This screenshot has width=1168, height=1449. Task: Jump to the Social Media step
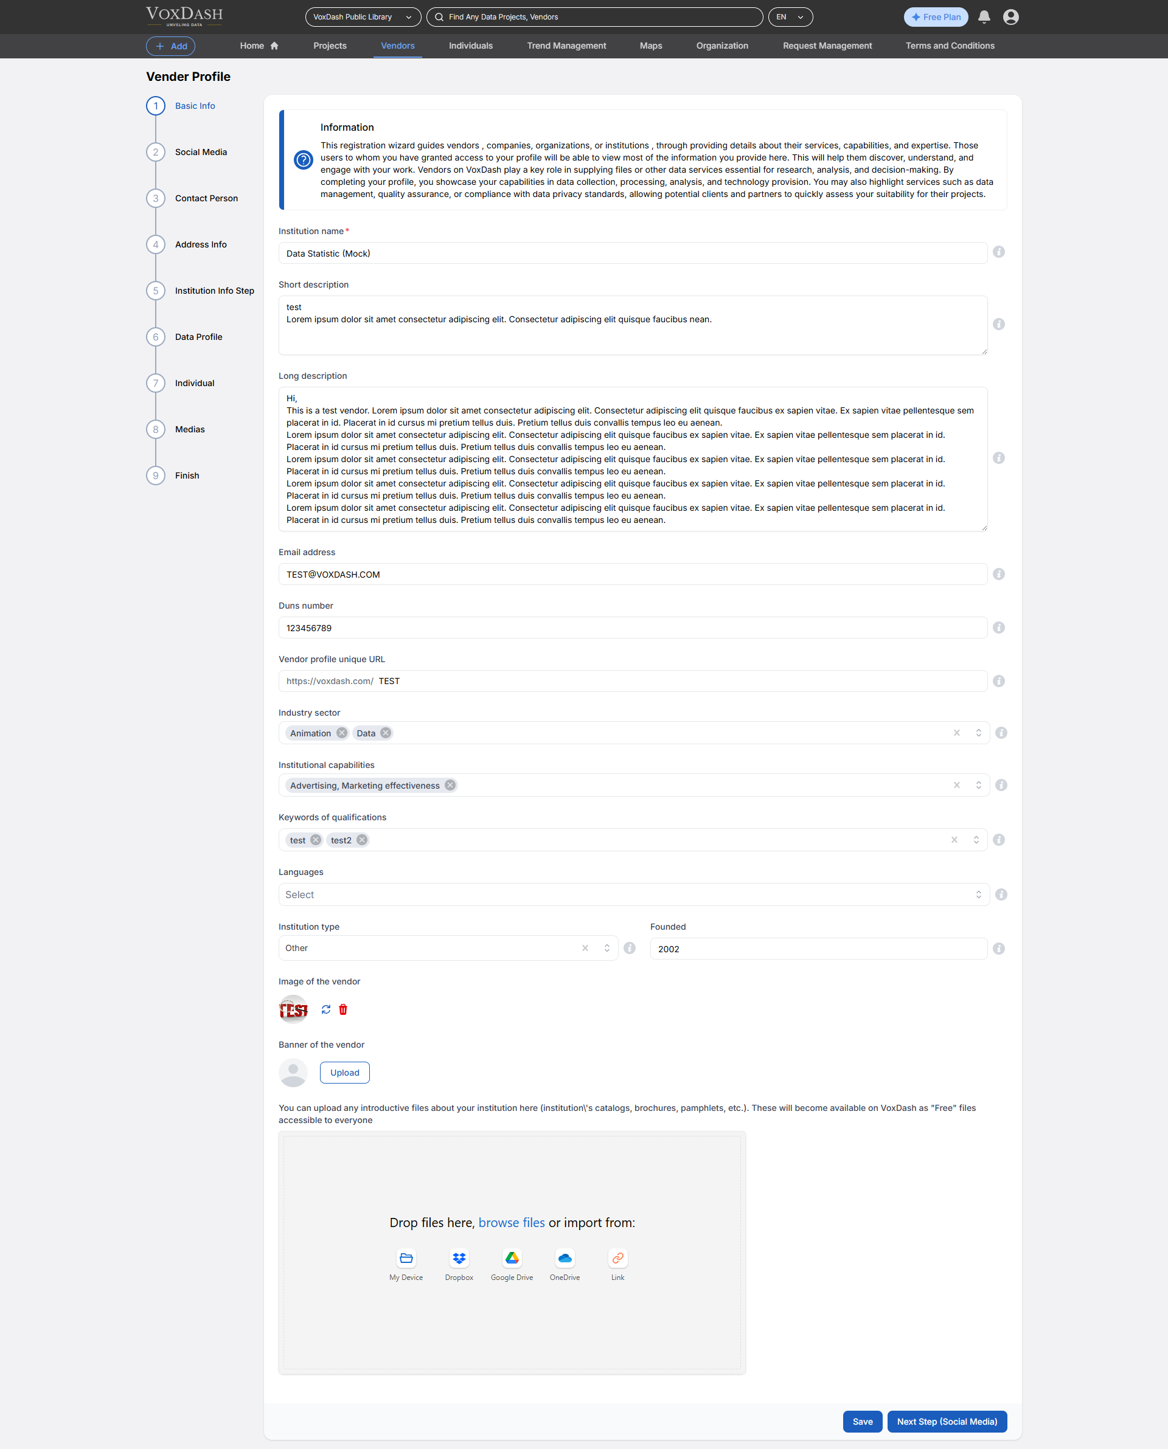click(201, 152)
